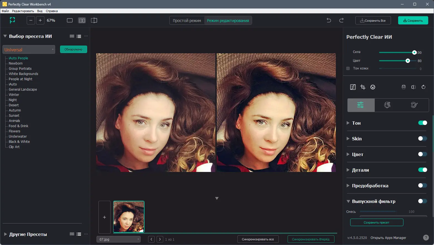
Task: Select the 07.jpg thumbnail in filmstrip
Action: point(129,217)
